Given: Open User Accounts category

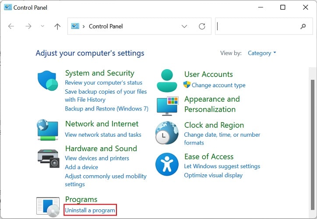Looking at the screenshot, I should click(208, 74).
